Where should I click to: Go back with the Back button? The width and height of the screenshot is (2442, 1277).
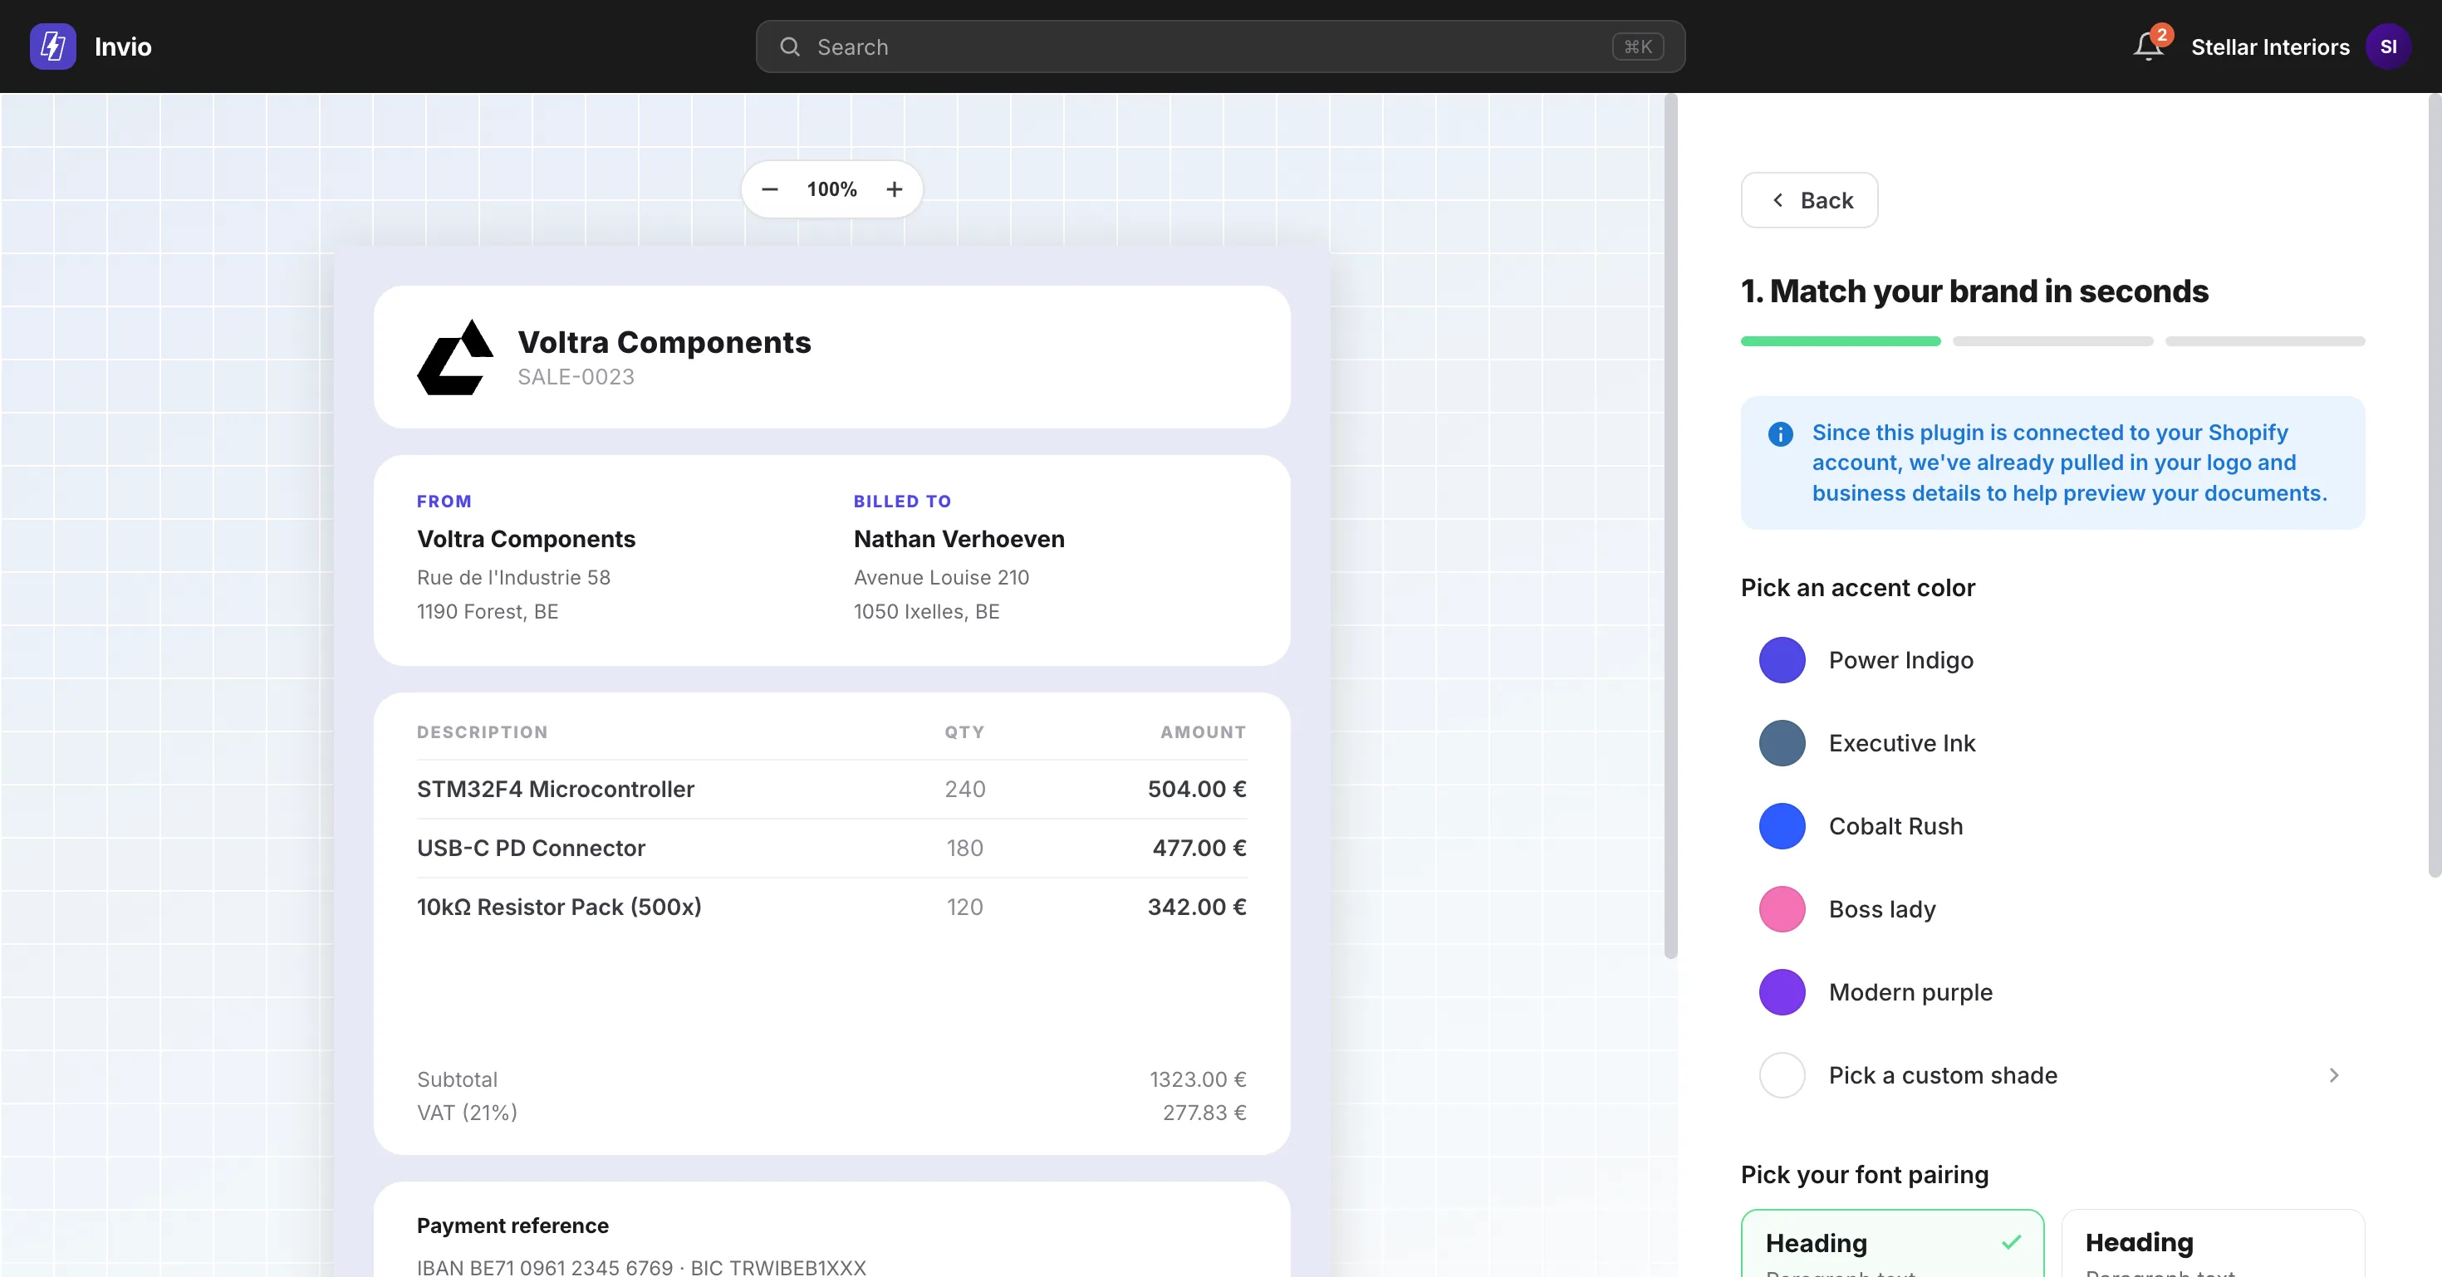1809,200
